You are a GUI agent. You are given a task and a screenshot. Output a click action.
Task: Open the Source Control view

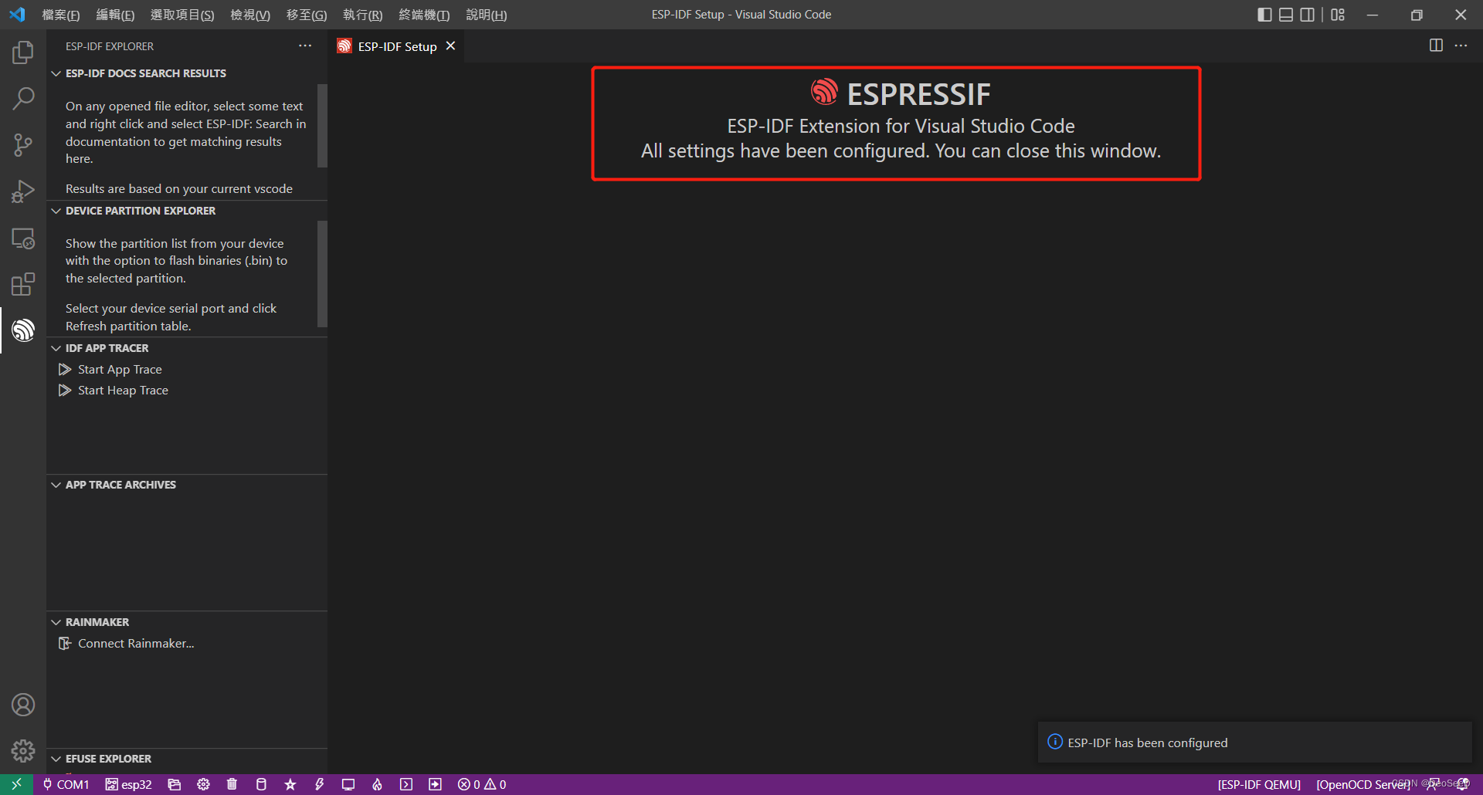pyautogui.click(x=23, y=144)
